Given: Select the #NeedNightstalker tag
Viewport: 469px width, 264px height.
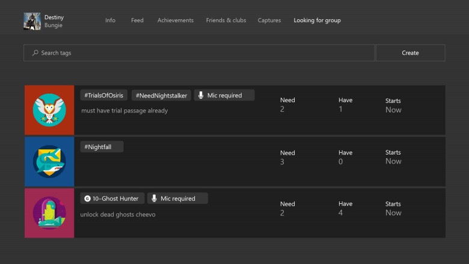Looking at the screenshot, I should click(161, 96).
